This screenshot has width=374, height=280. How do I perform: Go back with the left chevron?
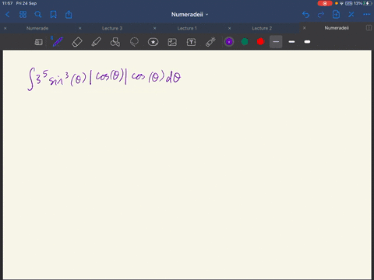pos(8,15)
